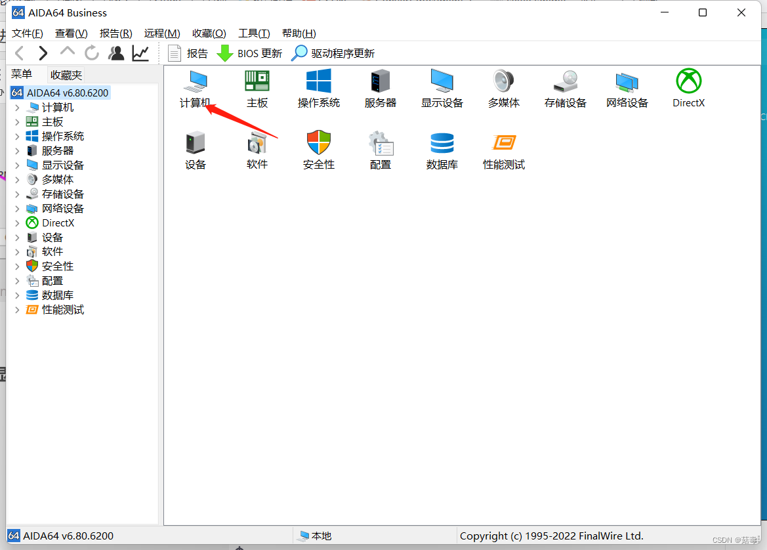Click the 报告 report toolbar button
This screenshot has width=767, height=550.
(x=188, y=53)
